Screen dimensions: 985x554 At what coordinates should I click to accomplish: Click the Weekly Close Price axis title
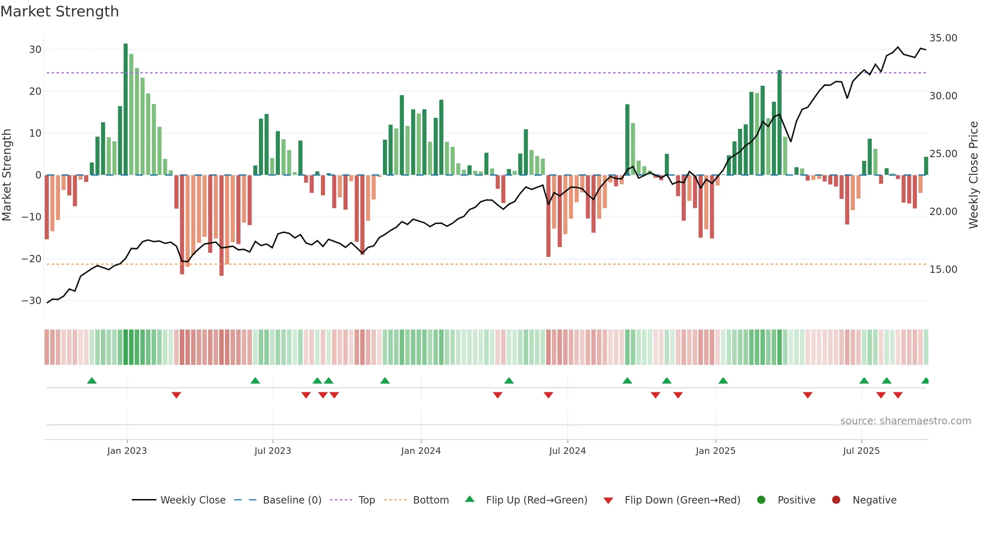click(x=974, y=175)
